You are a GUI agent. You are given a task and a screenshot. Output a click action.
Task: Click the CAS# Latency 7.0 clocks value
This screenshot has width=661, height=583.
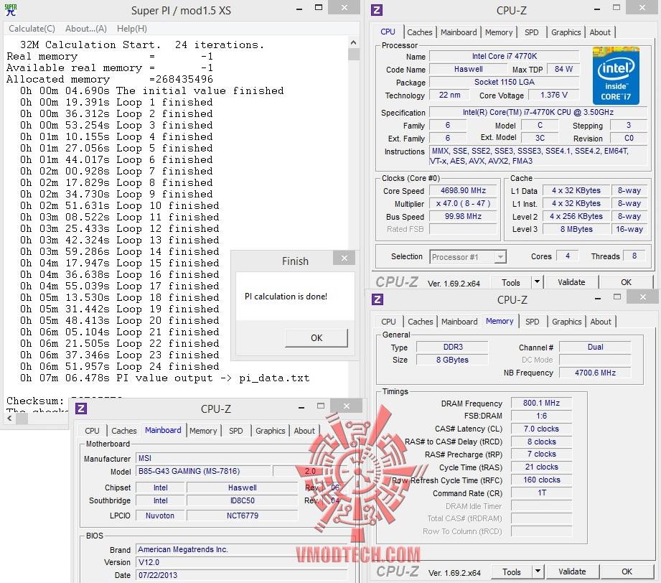tap(541, 429)
